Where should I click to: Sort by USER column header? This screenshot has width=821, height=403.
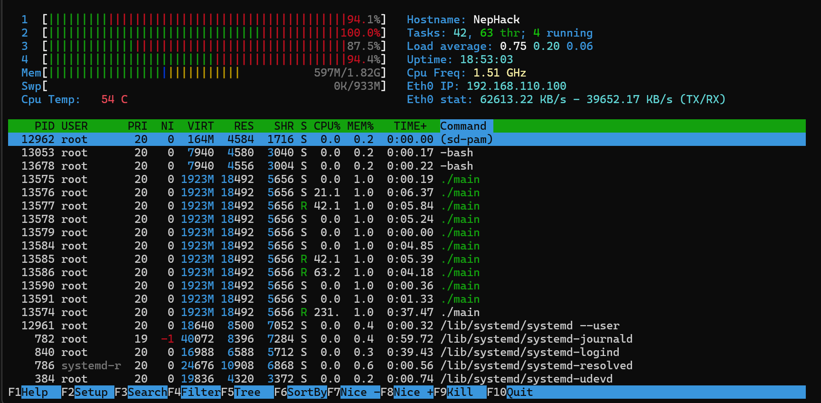[75, 126]
